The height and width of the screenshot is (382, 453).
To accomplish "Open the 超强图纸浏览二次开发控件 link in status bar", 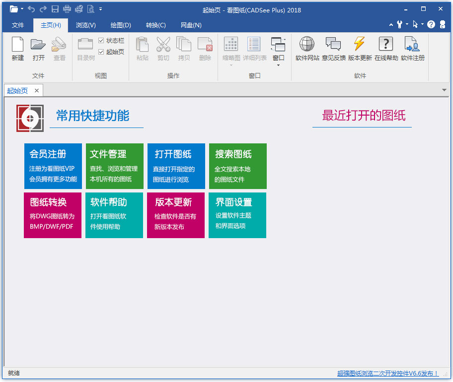I will pos(387,374).
